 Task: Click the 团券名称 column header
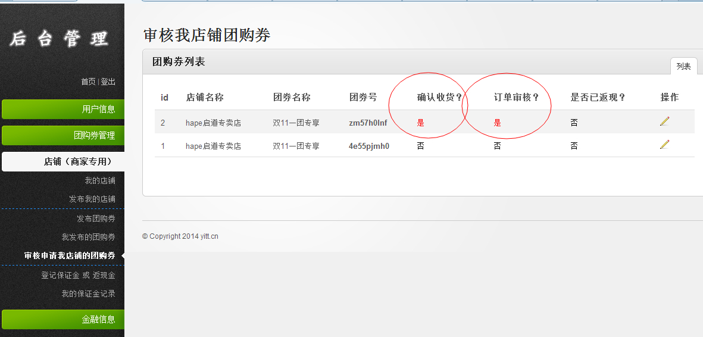click(x=292, y=98)
